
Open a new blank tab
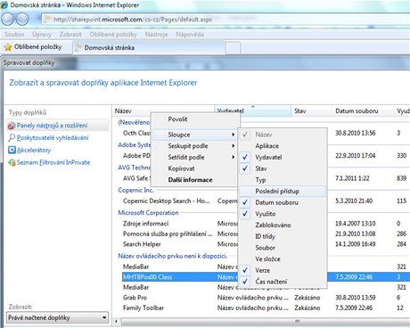coord(233,48)
